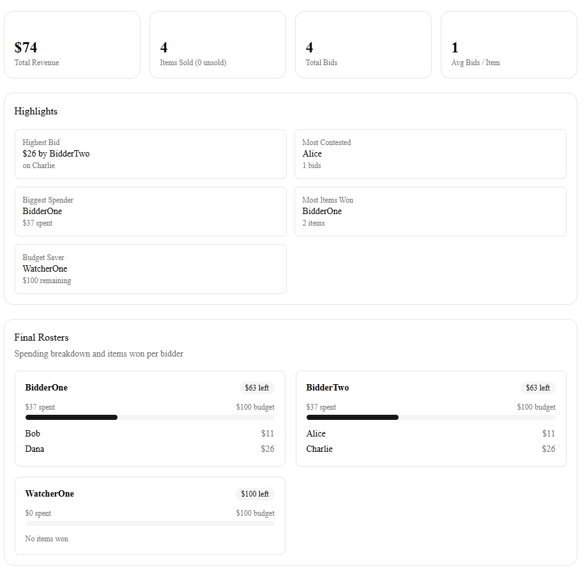The image size is (587, 572).
Task: Click BidderTwo's budget progress bar
Action: (x=431, y=417)
